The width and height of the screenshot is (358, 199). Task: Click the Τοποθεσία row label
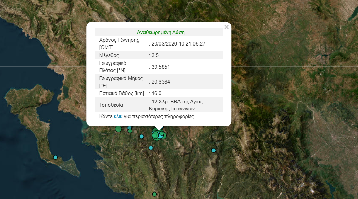111,105
